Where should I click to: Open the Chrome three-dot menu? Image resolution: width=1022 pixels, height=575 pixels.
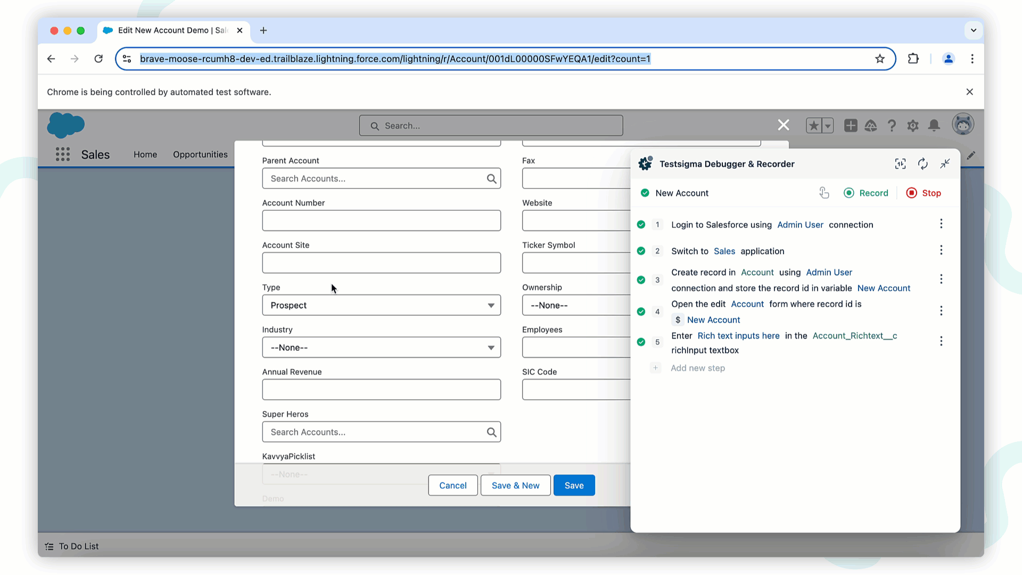tap(972, 59)
